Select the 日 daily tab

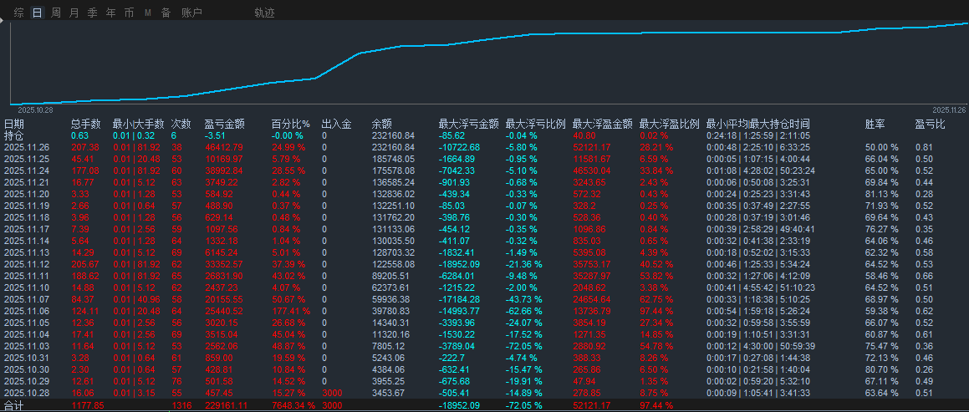(x=37, y=13)
